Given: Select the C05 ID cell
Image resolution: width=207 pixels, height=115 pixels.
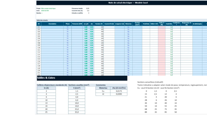Looking at the screenshot, I should pyautogui.click(x=39, y=36).
